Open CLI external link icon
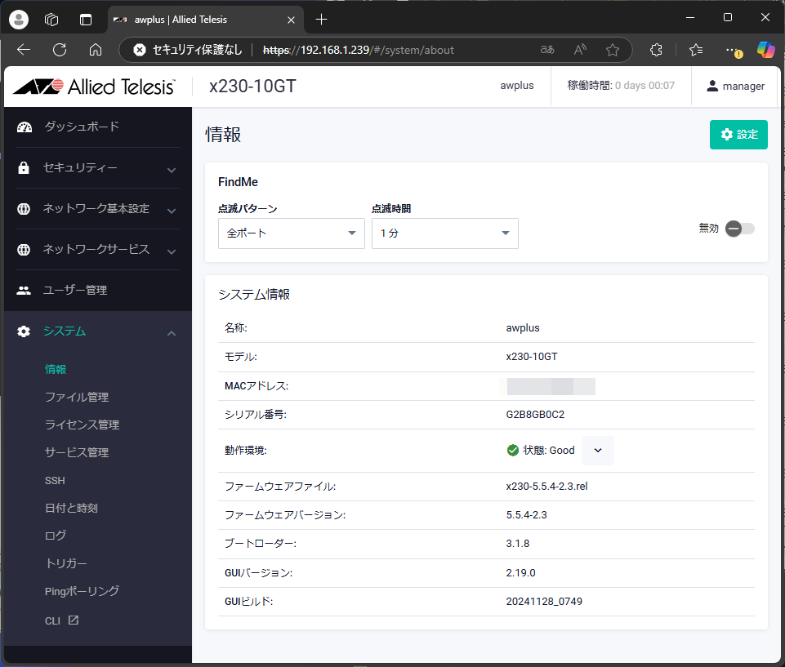 [x=74, y=620]
